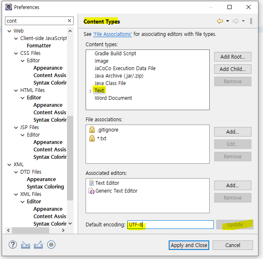This screenshot has height=259, width=263.
Task: Select Word Document content type
Action: coord(113,98)
